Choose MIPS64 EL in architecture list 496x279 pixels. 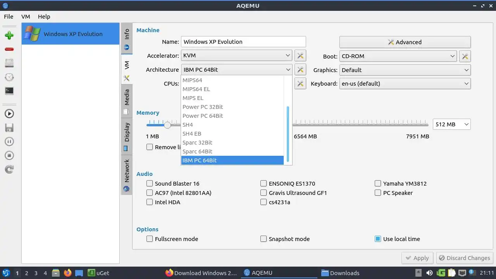(232, 89)
